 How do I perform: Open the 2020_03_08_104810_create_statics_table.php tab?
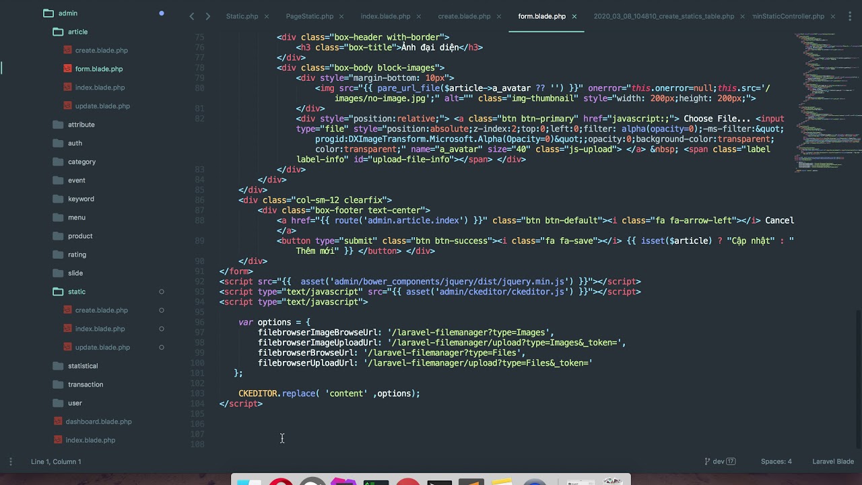pos(664,16)
